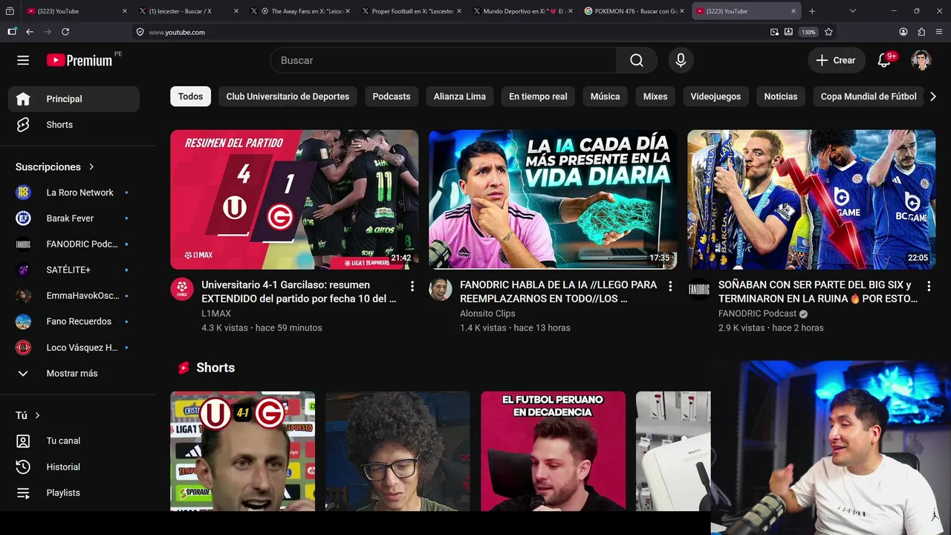This screenshot has width=951, height=535.
Task: Open the browser profile icon
Action: tap(903, 32)
